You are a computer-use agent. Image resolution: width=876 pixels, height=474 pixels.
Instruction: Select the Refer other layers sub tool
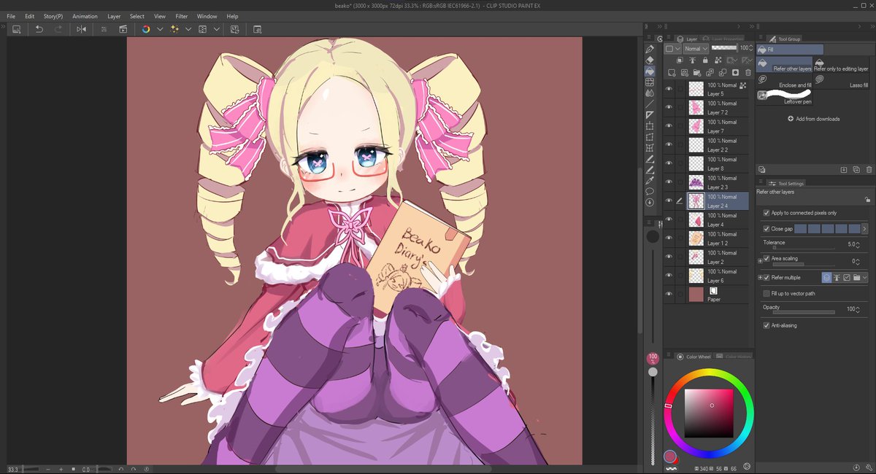(x=784, y=64)
